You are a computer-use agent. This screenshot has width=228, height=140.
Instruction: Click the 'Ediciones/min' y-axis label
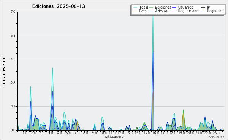pos(3,71)
